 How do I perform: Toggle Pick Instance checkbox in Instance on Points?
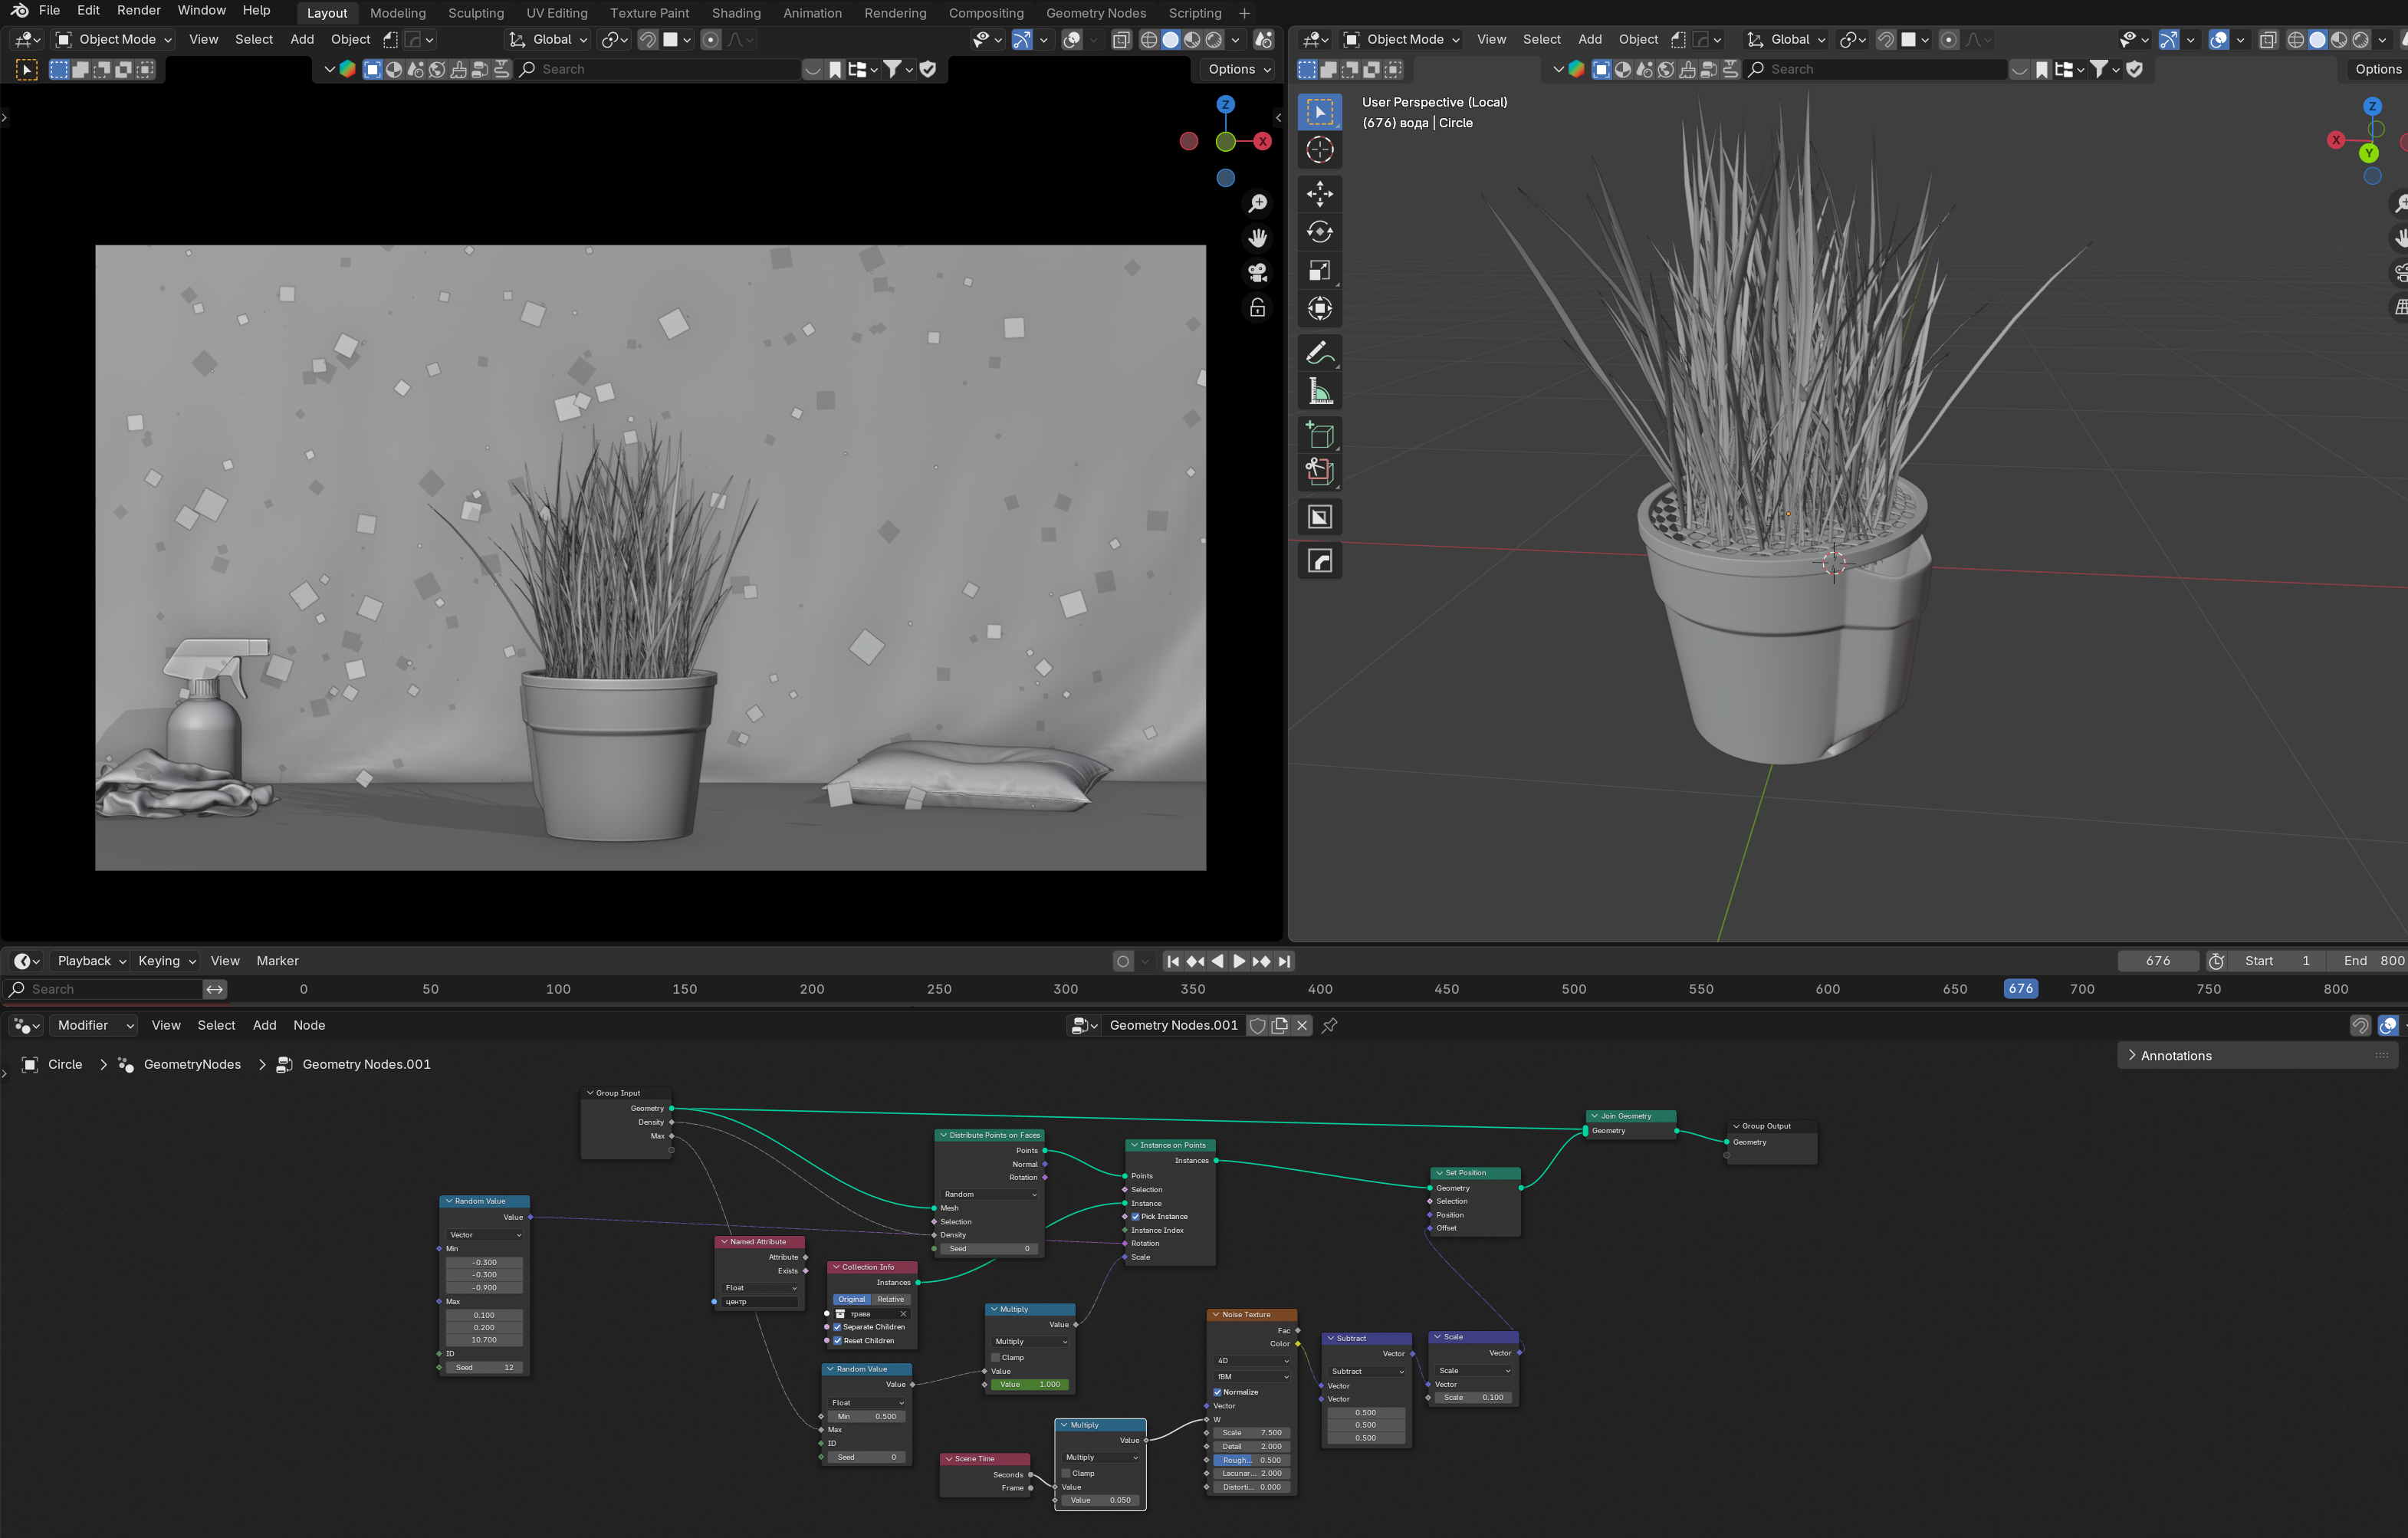pyautogui.click(x=1135, y=1217)
